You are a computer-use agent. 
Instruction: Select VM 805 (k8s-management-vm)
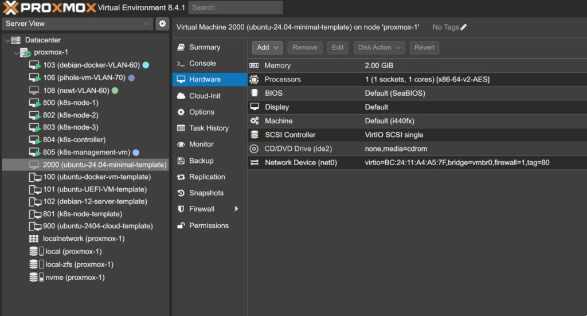(x=85, y=153)
